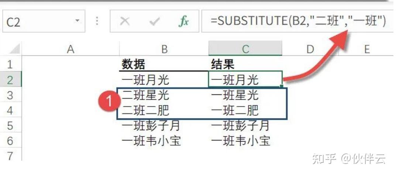The width and height of the screenshot is (396, 175).
Task: Click cell B1 containing 数据
Action: tap(164, 65)
